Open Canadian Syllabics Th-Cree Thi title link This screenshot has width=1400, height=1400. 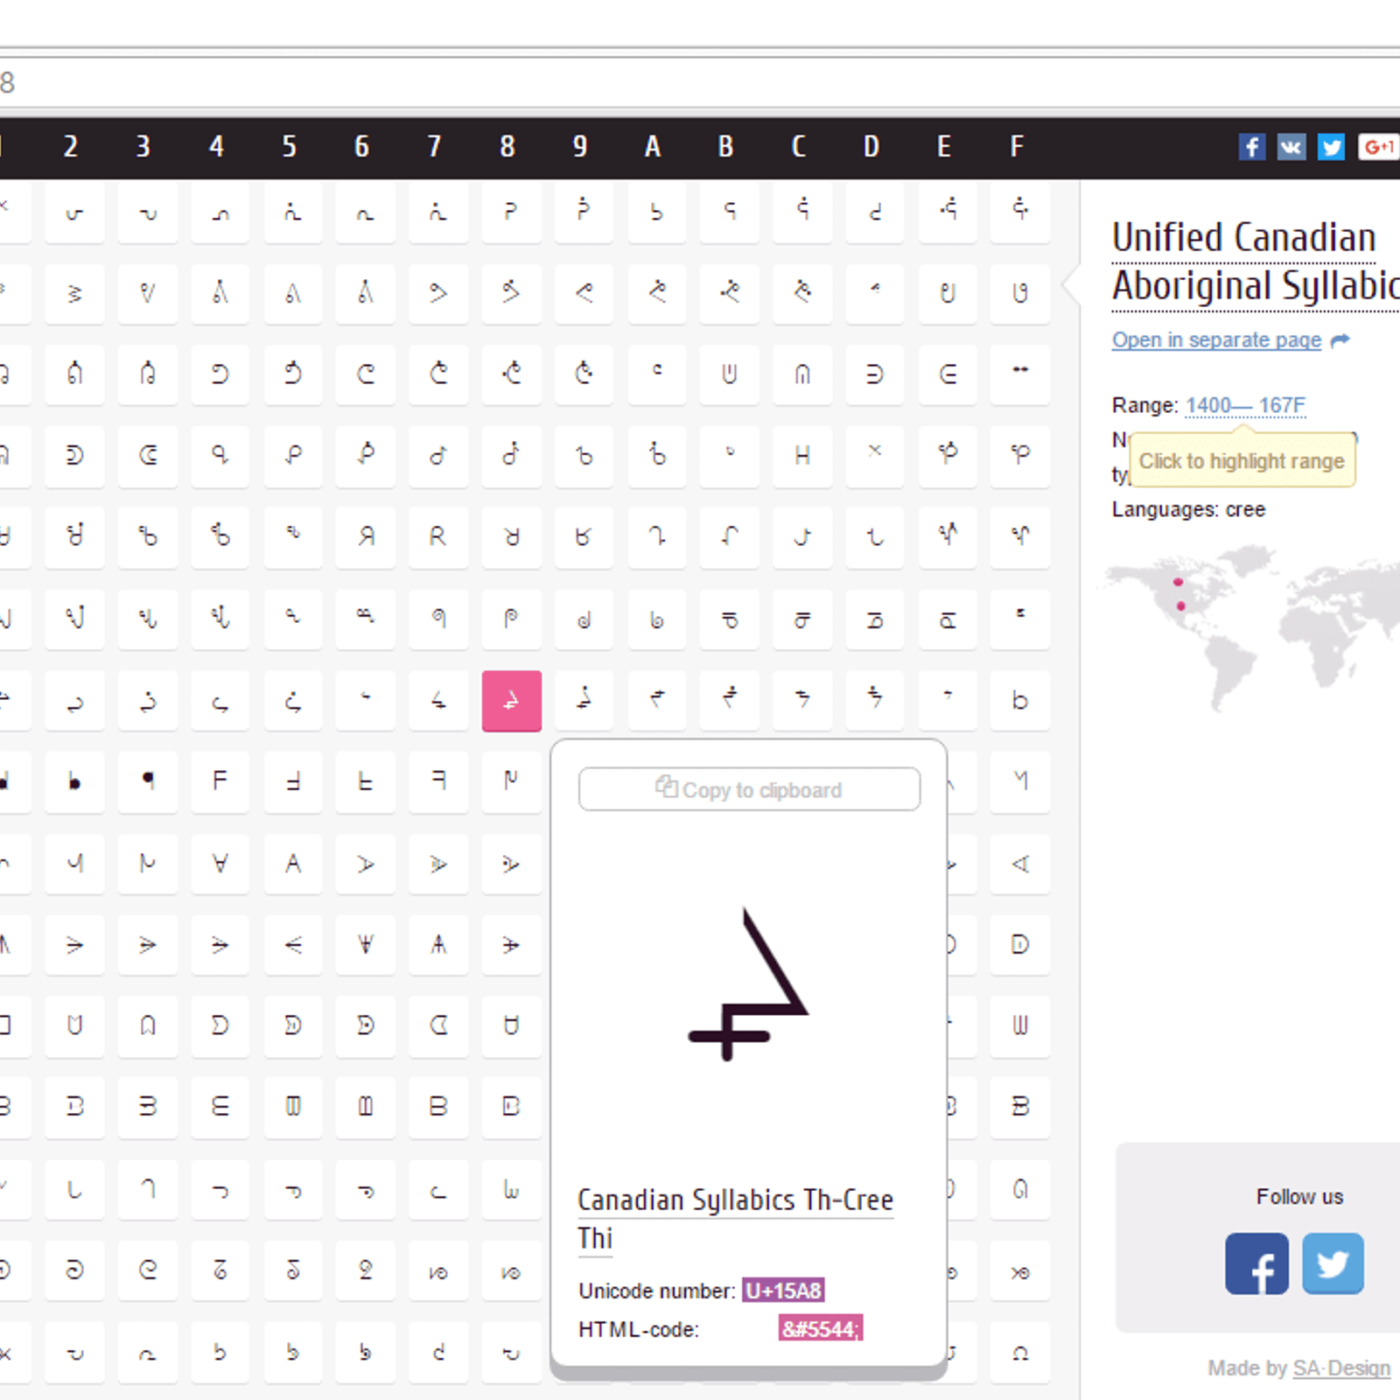(x=735, y=1218)
